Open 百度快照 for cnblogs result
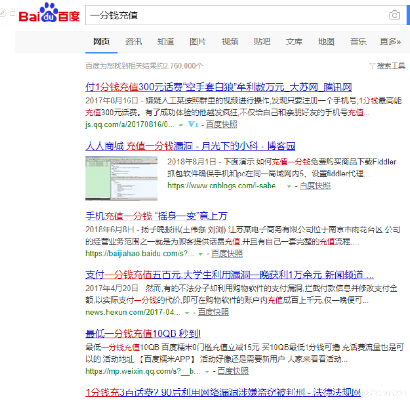Screen dimensions: 410x402 pos(315,186)
